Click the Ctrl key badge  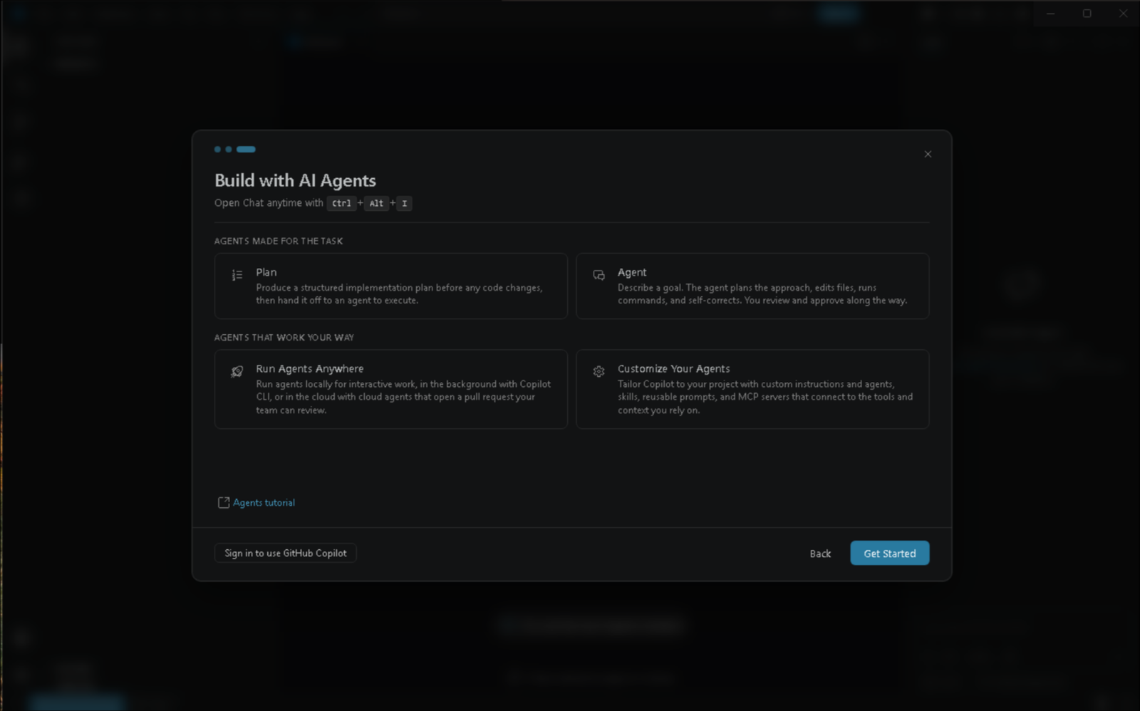341,203
